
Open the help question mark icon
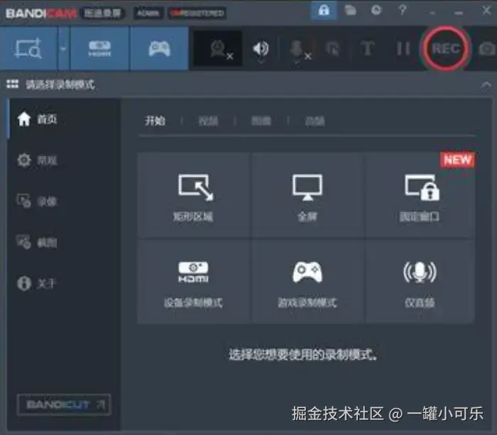pos(403,10)
